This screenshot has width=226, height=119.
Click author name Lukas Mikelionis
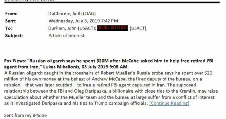pos(61,67)
